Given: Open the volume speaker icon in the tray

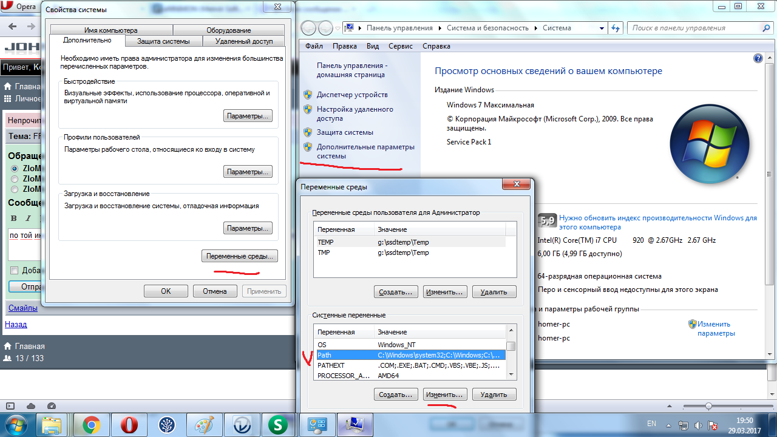Looking at the screenshot, I should [698, 425].
